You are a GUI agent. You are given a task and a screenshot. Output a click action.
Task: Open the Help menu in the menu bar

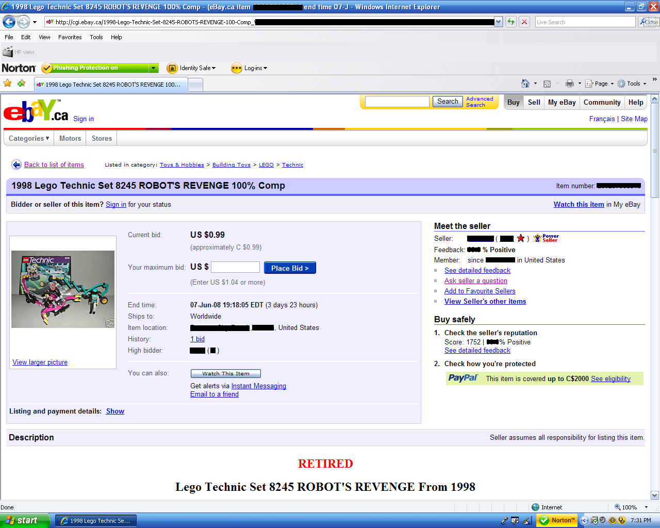click(x=116, y=37)
